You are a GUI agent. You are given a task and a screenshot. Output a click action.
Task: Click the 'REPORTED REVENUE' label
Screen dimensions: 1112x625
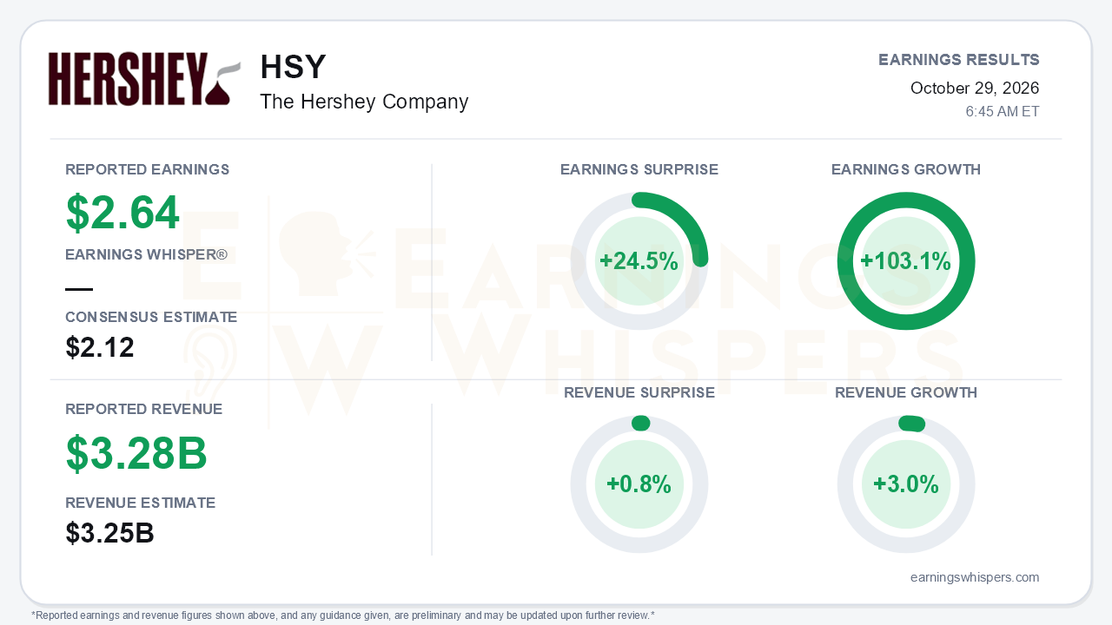[x=144, y=409]
